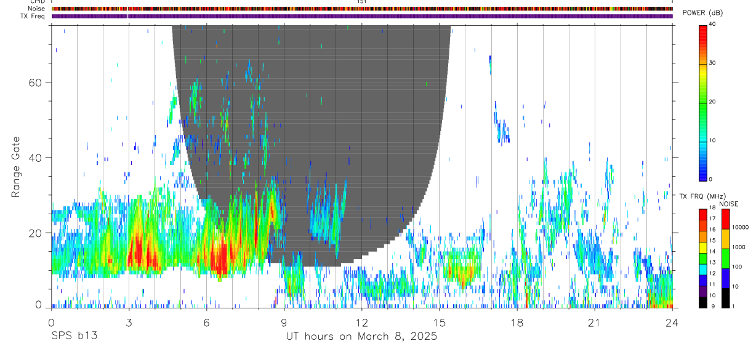Click the red 10000 segment of the NOISE scale

click(725, 219)
